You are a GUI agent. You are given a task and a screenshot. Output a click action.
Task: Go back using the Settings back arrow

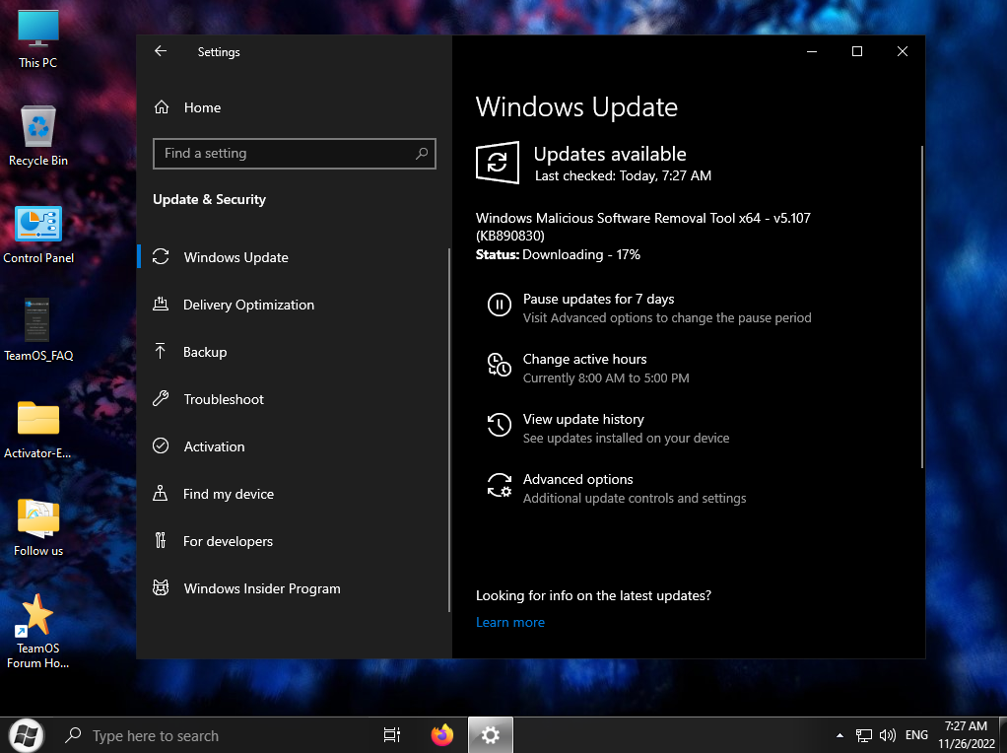tap(161, 52)
